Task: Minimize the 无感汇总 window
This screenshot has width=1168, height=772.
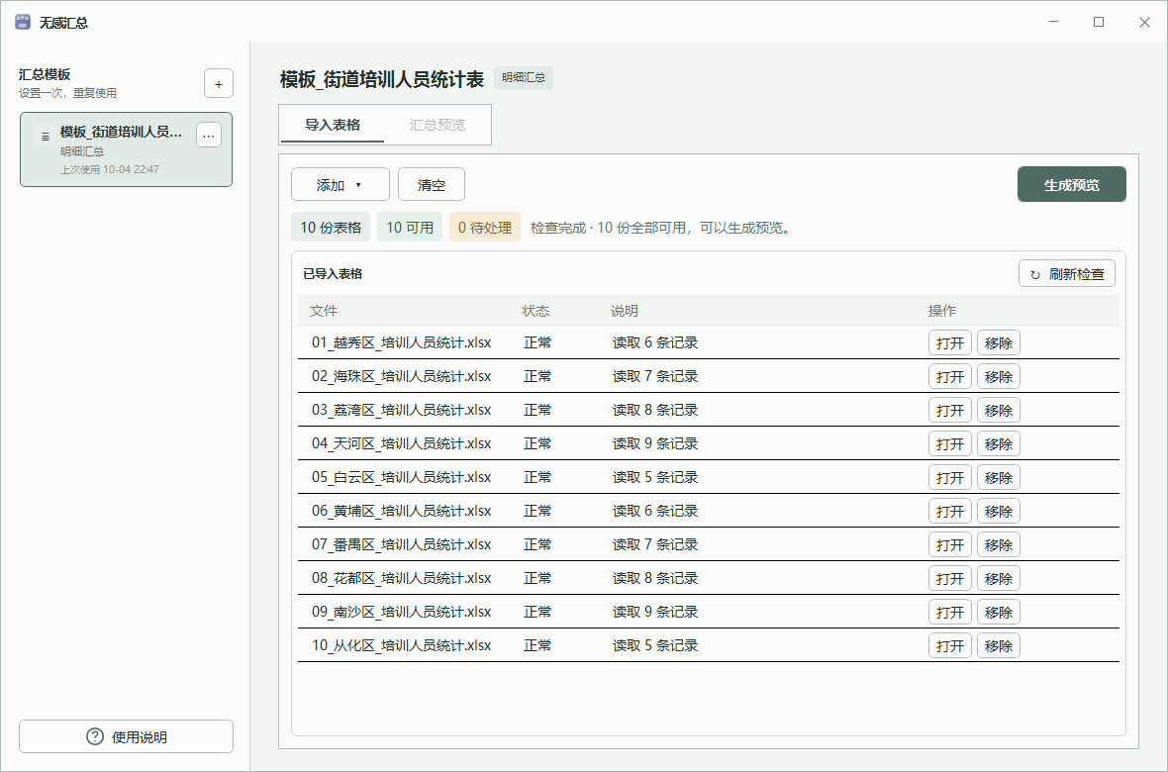Action: point(1053,23)
